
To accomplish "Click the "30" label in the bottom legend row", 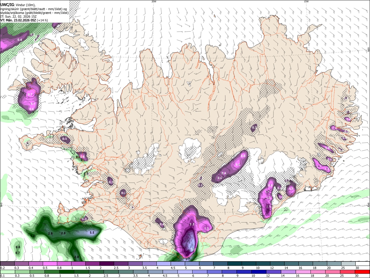I will [x=357, y=276].
